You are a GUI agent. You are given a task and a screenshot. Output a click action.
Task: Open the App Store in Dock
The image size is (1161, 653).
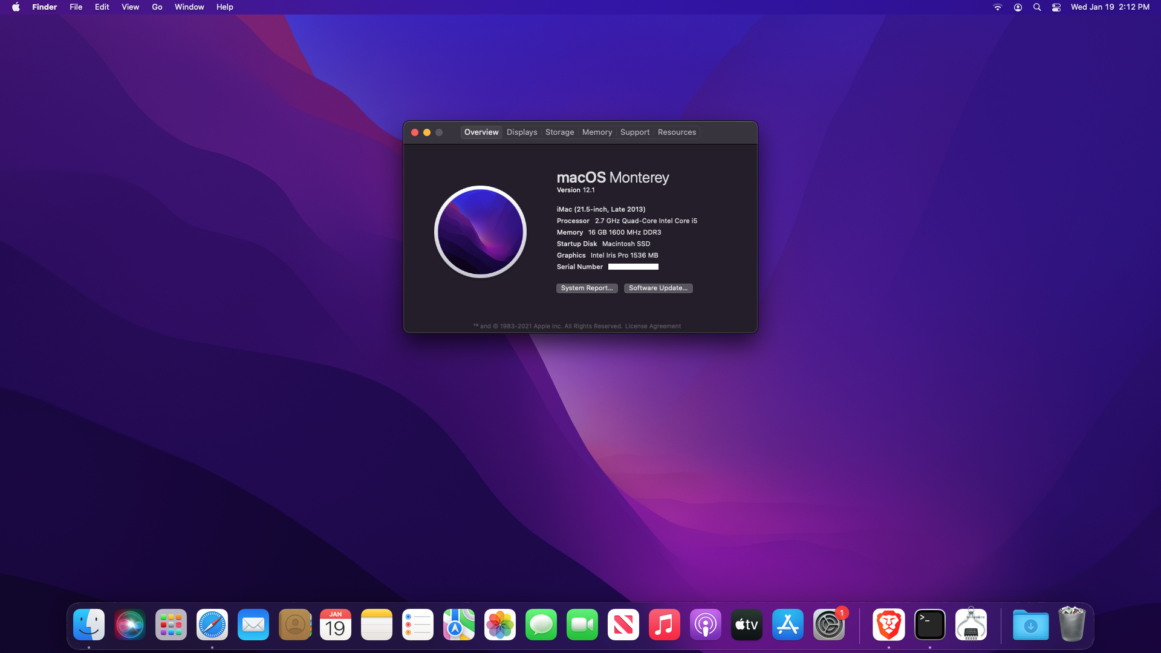[788, 625]
